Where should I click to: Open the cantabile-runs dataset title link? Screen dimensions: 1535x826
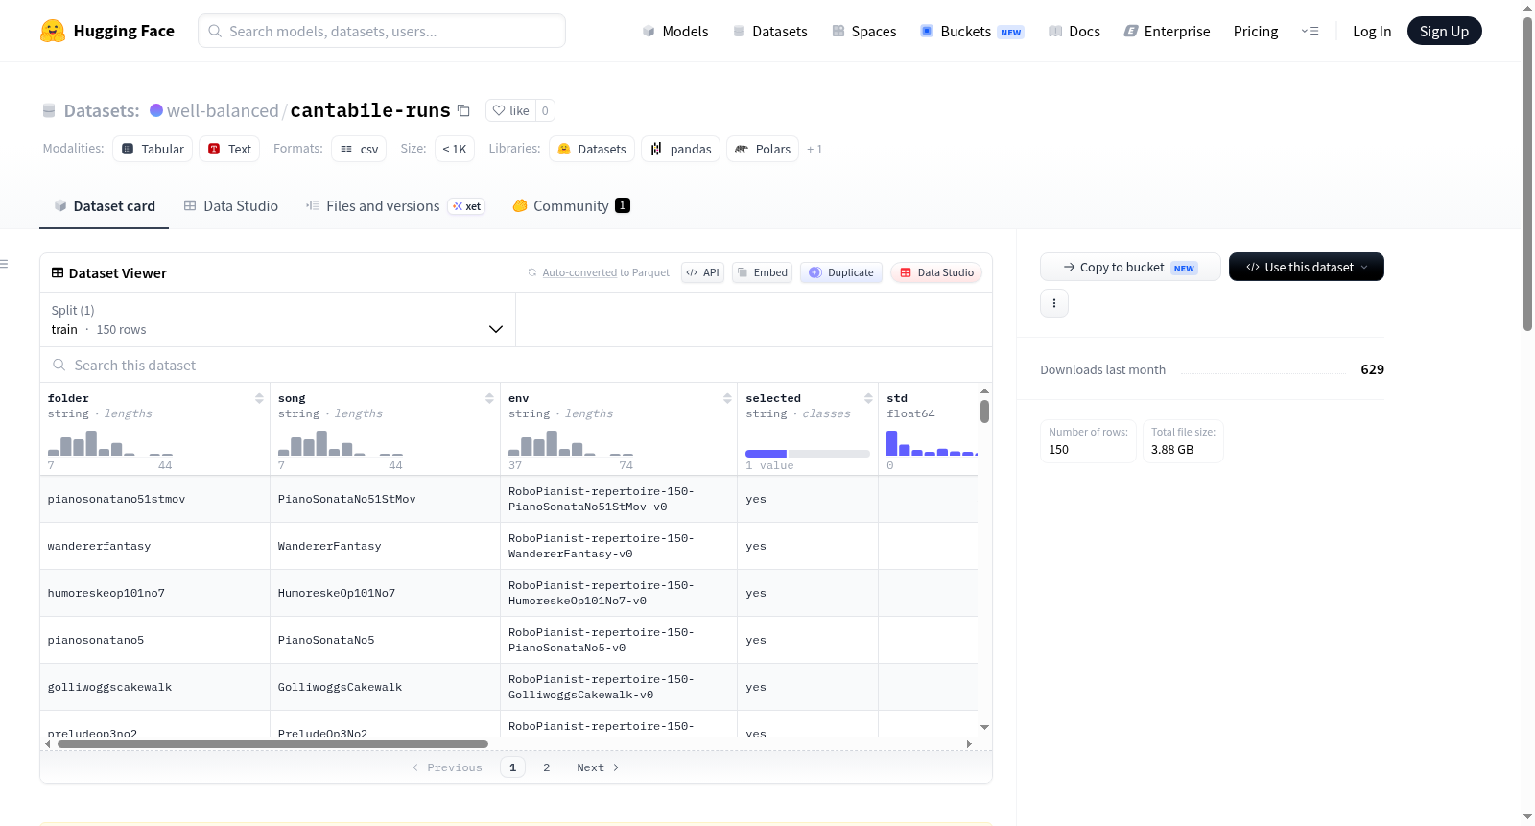click(370, 110)
